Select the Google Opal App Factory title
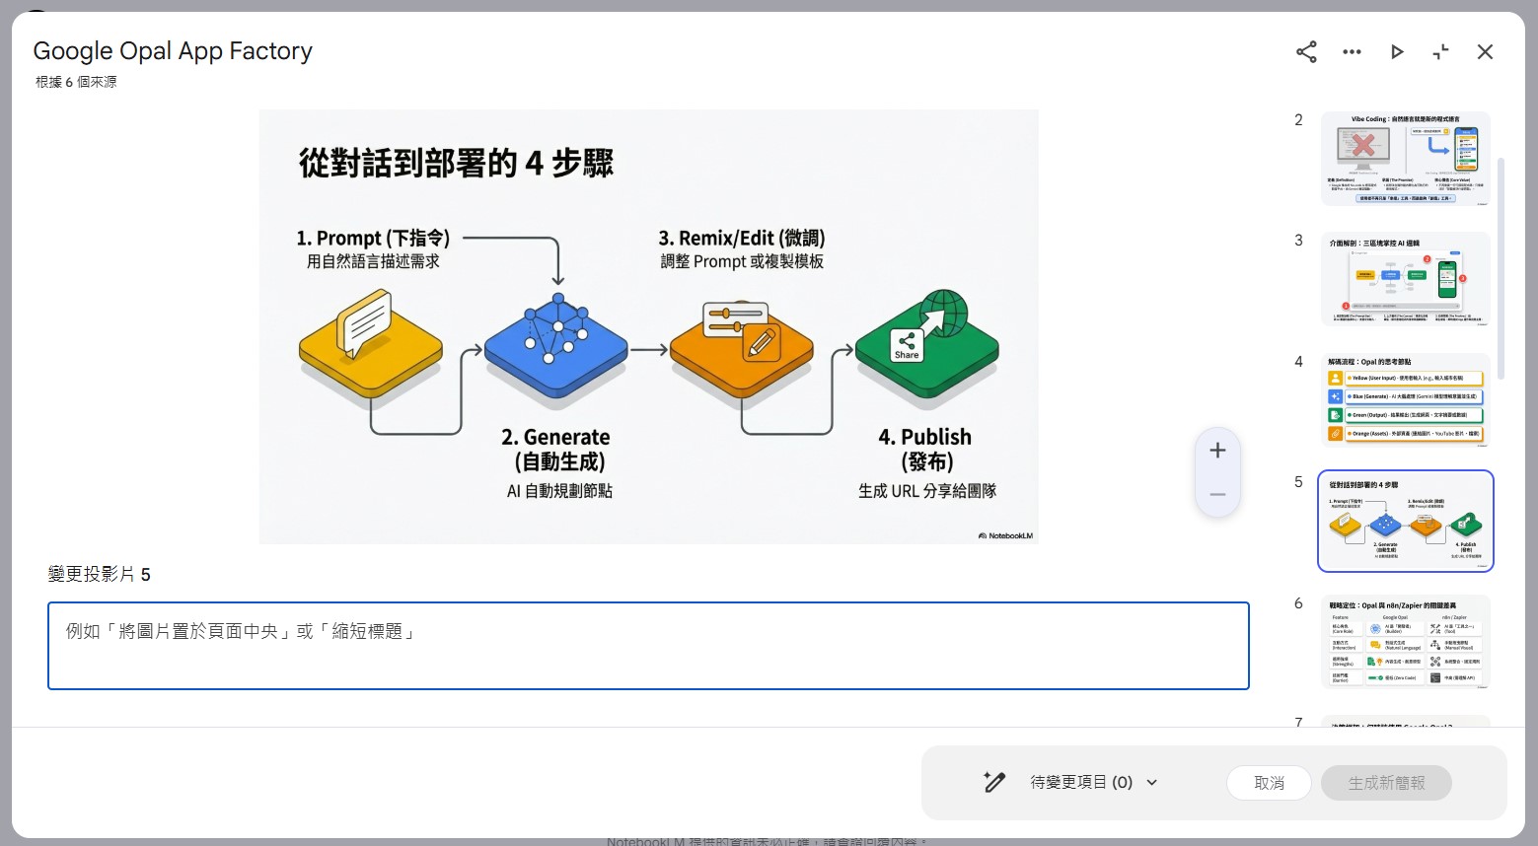The width and height of the screenshot is (1538, 846). [173, 50]
